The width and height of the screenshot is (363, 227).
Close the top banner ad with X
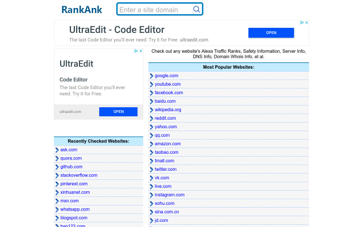[x=306, y=23]
